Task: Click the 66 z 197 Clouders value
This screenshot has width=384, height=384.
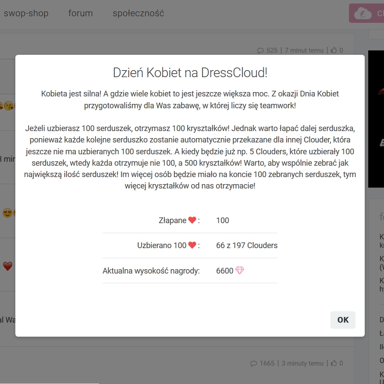Action: [x=247, y=245]
